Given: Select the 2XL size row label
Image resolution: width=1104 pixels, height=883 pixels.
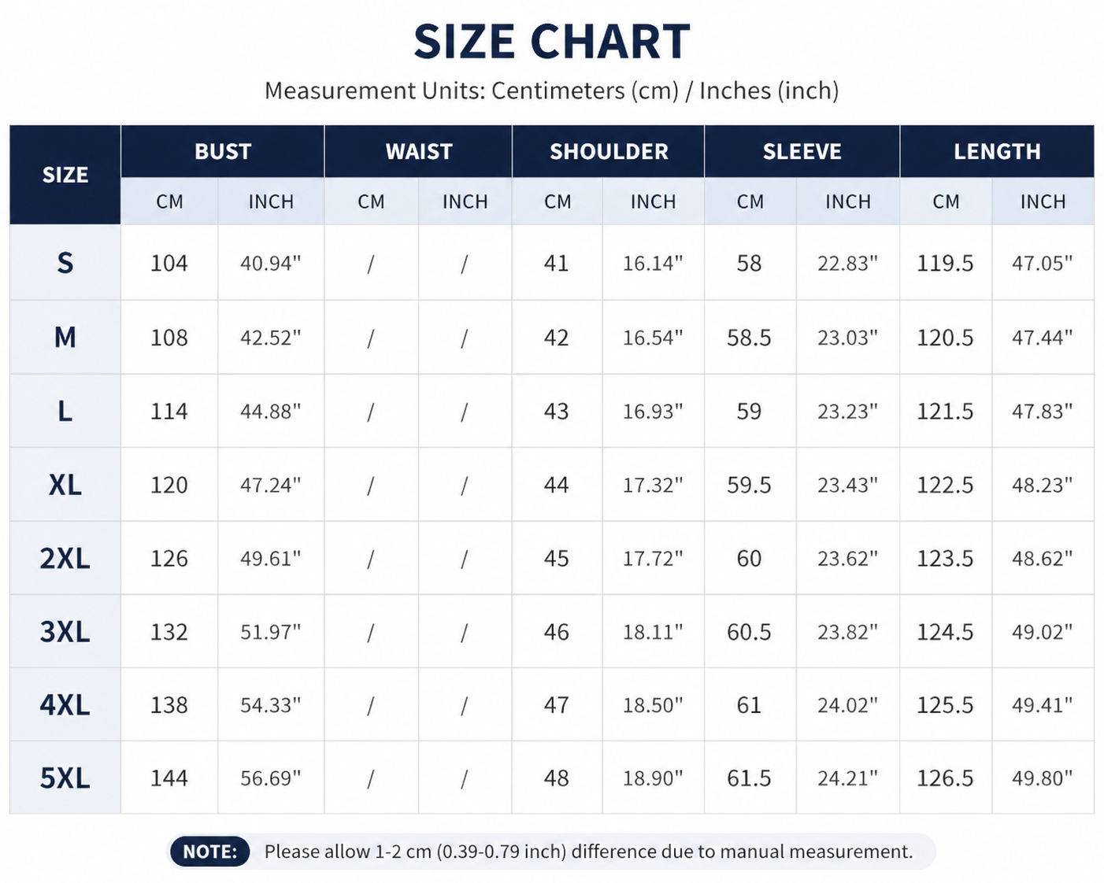Looking at the screenshot, I should coord(65,558).
